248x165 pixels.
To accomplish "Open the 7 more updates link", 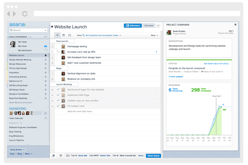I will click(176, 76).
